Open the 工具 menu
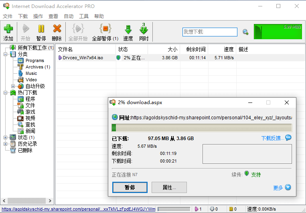The width and height of the screenshot is (306, 213). click(x=84, y=16)
